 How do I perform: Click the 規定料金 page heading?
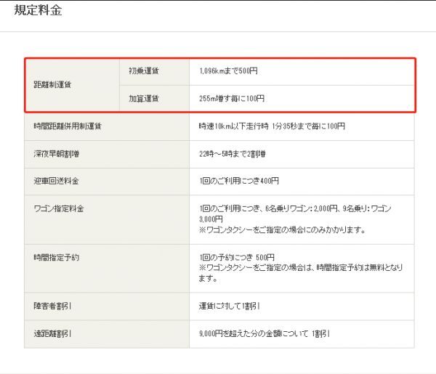(39, 12)
